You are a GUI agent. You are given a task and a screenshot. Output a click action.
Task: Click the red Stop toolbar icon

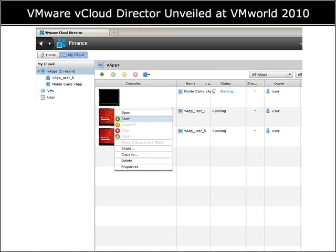tap(135, 75)
